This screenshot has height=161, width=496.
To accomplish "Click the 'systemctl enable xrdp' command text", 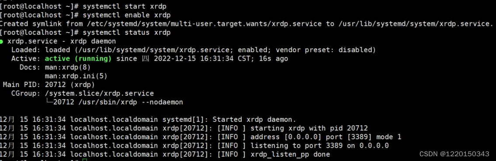I will pos(127,15).
